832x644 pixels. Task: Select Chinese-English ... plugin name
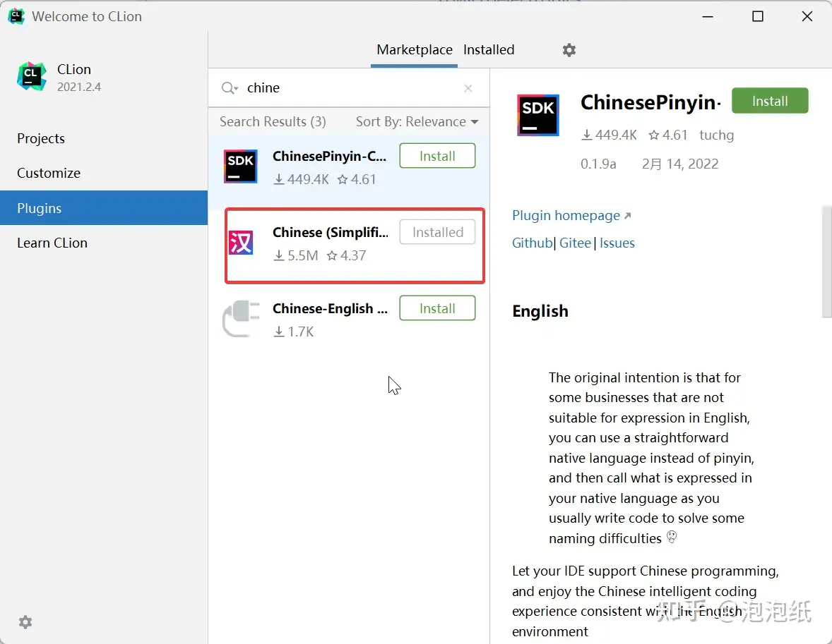330,308
